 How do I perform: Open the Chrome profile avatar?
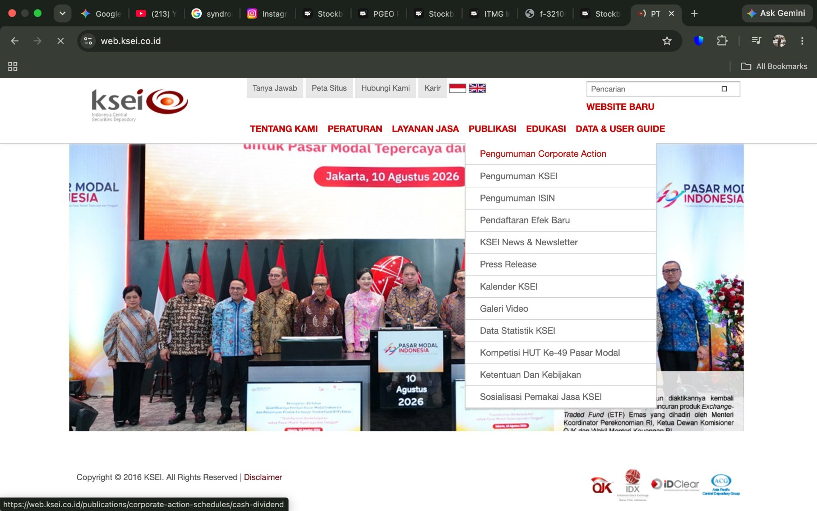point(779,41)
